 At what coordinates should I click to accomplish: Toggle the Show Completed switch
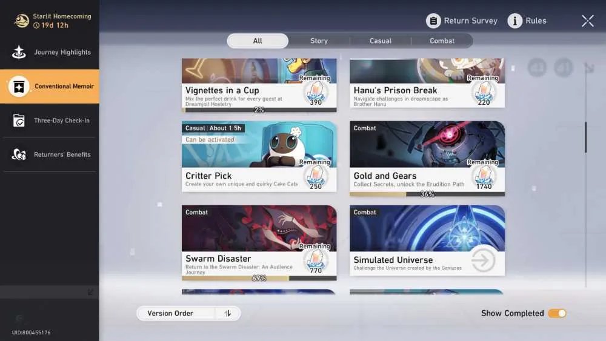click(x=557, y=313)
